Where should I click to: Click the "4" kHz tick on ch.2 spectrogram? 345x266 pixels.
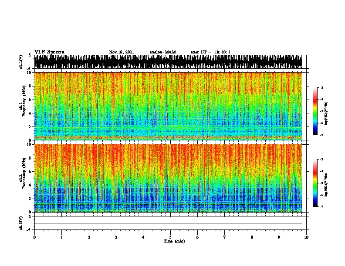30,185
